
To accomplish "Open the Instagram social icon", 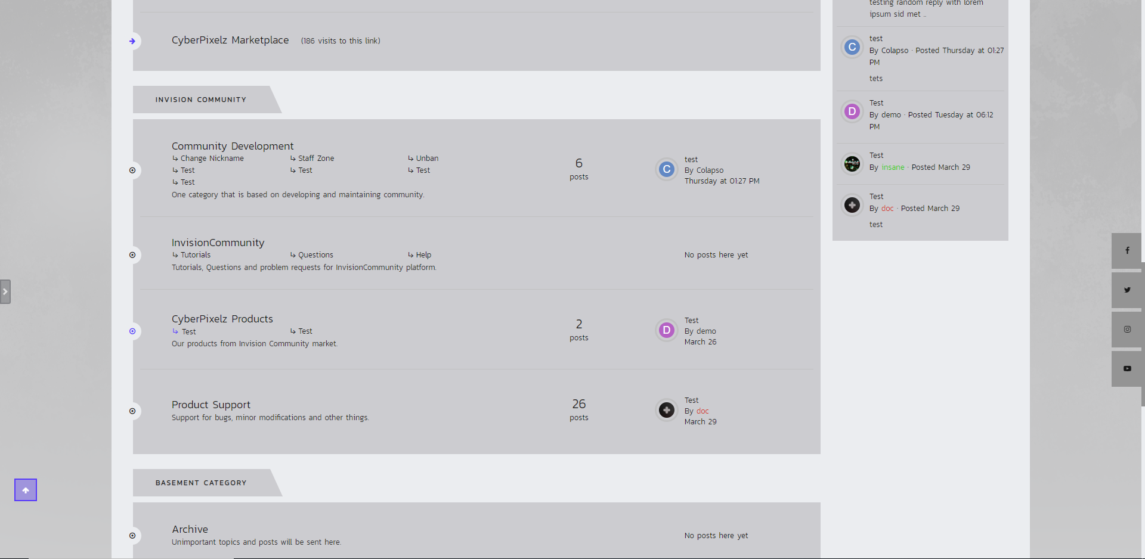I will point(1127,330).
